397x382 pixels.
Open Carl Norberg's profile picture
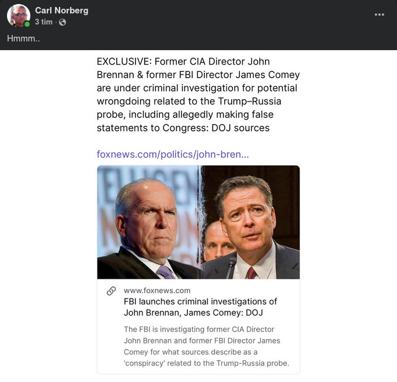coord(18,15)
